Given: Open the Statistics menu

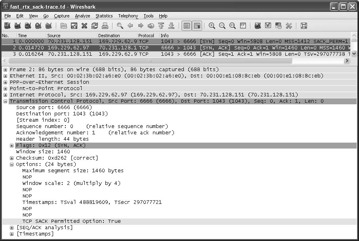Looking at the screenshot, I should 104,16.
